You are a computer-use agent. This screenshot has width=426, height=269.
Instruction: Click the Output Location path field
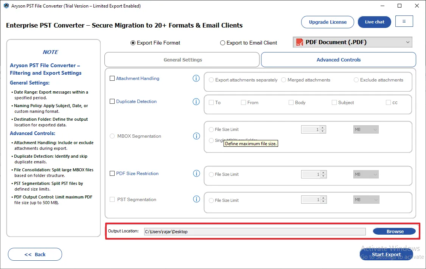255,232
